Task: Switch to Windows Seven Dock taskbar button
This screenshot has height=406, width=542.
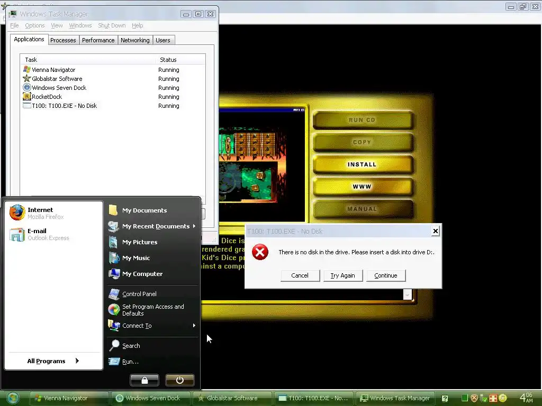Action: 151,398
